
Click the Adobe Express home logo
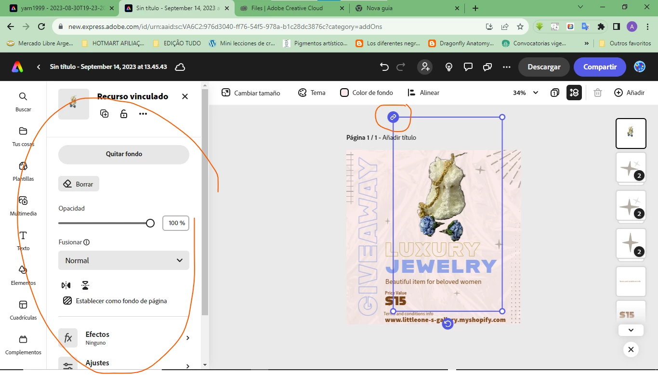coord(17,67)
